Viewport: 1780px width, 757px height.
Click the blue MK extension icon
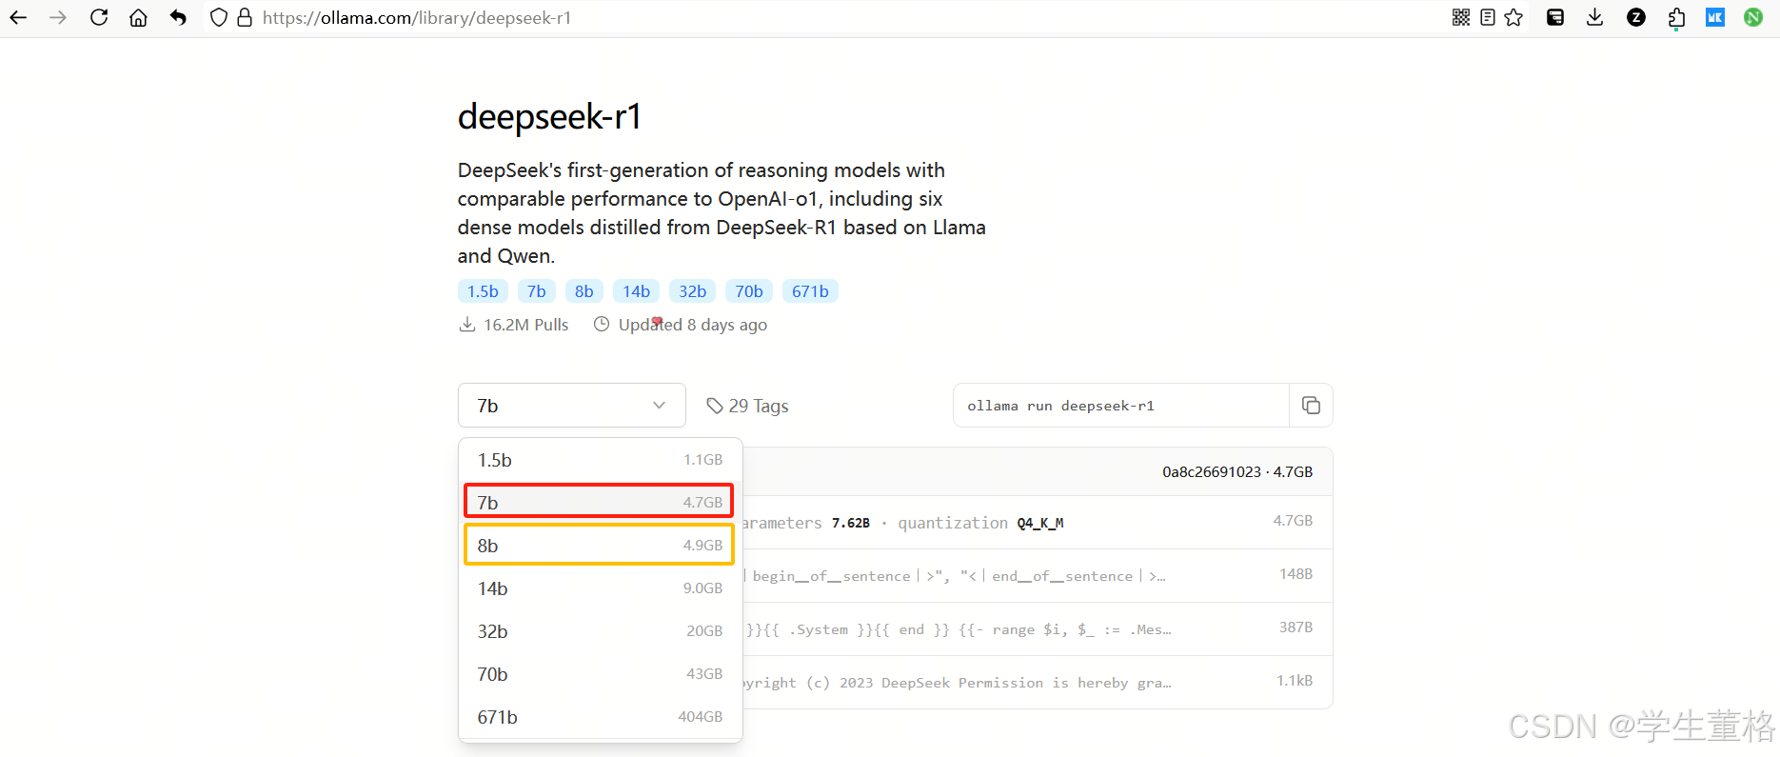click(1715, 17)
